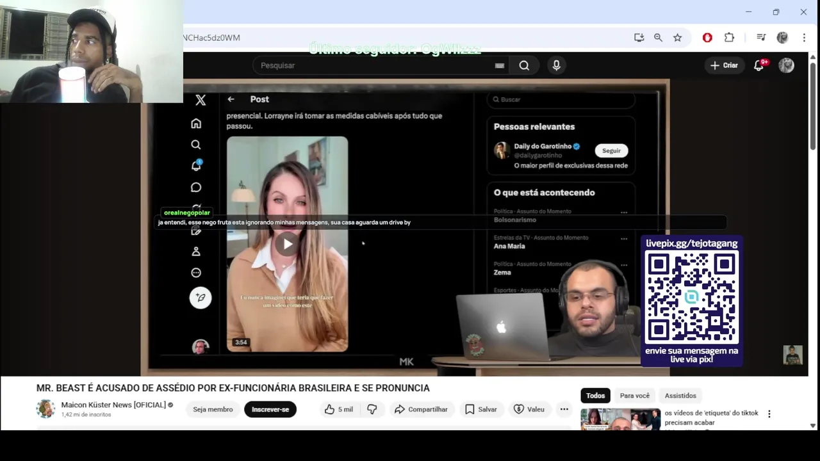Image resolution: width=820 pixels, height=461 pixels.
Task: Click the Seguir button for Daily do Garotinho
Action: click(611, 150)
